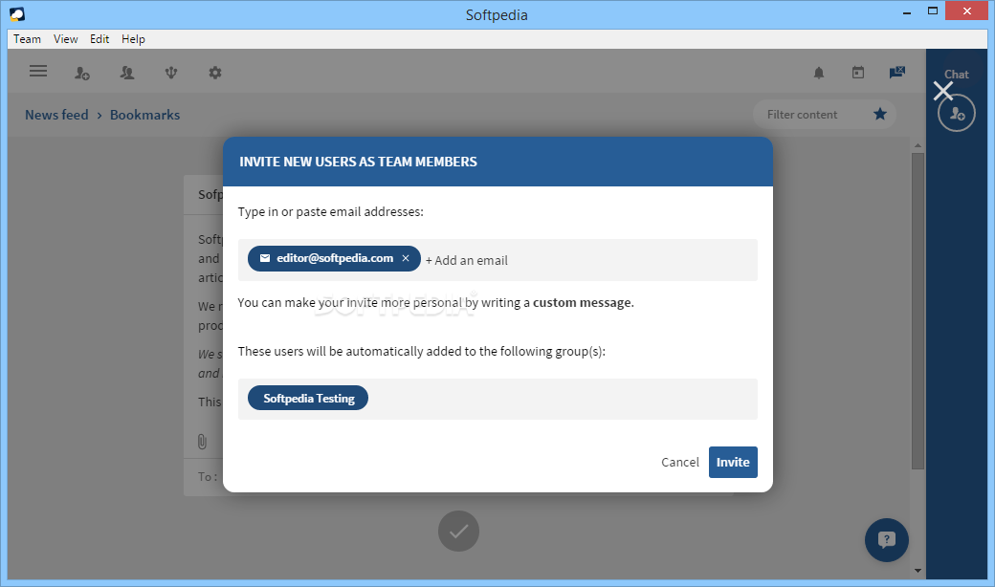This screenshot has width=995, height=587.
Task: Click the Add an email field
Action: tap(467, 260)
